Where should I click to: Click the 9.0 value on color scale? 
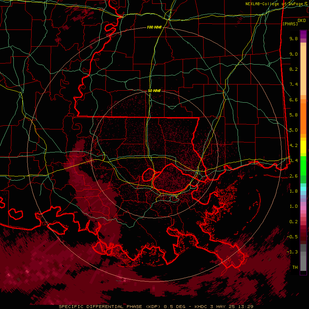pyautogui.click(x=294, y=54)
